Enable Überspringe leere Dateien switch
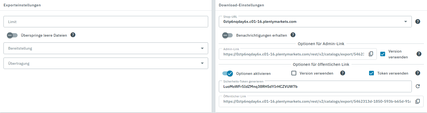427x113 pixels. 12,35
